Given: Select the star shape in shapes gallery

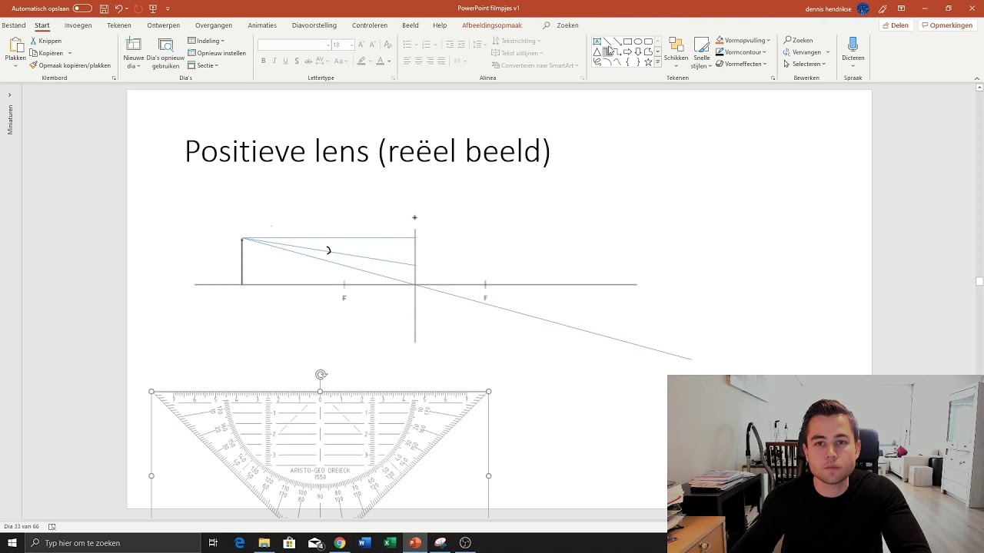Looking at the screenshot, I should [x=648, y=62].
